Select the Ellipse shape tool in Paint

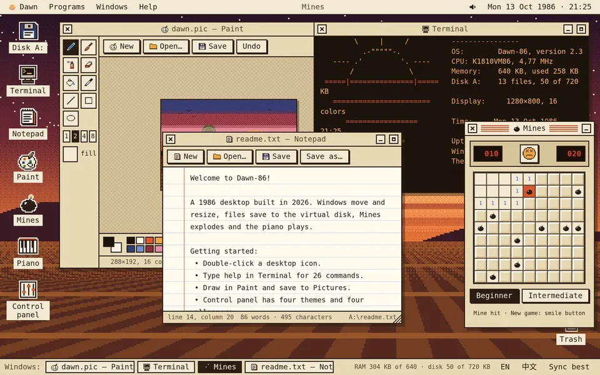(71, 118)
